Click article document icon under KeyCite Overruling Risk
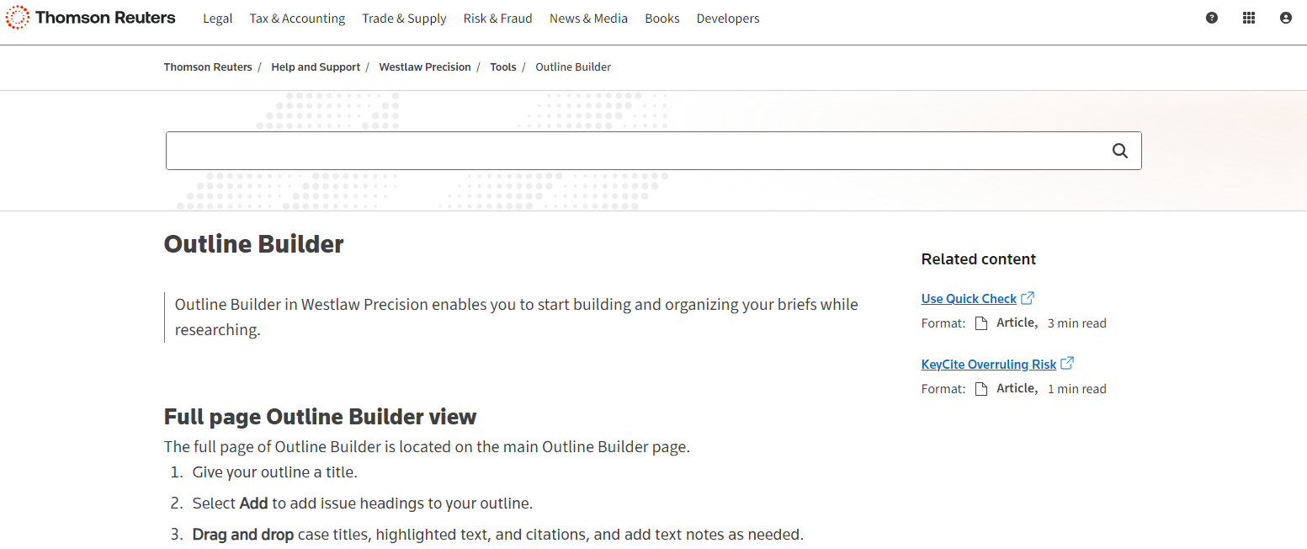Viewport: 1307px width, 549px height. [x=981, y=389]
